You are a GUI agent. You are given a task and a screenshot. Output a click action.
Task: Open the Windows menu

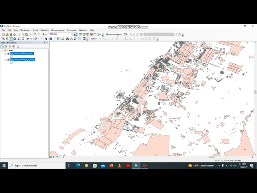click(83, 30)
